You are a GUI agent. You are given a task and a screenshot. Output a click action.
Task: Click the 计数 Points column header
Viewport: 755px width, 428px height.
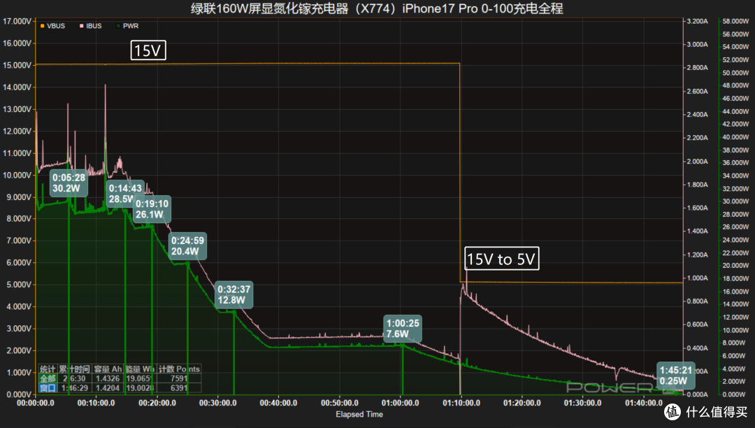(x=179, y=369)
